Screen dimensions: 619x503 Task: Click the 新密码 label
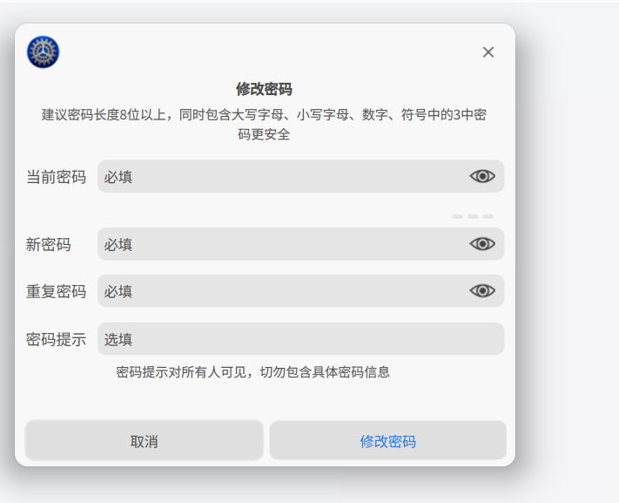coord(48,244)
